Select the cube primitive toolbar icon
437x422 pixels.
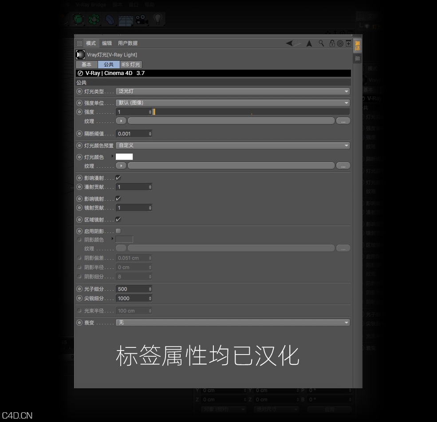(79, 20)
